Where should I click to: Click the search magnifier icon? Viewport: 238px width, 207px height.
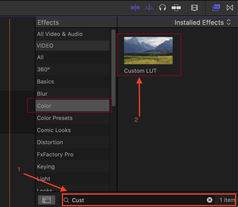pyautogui.click(x=66, y=200)
